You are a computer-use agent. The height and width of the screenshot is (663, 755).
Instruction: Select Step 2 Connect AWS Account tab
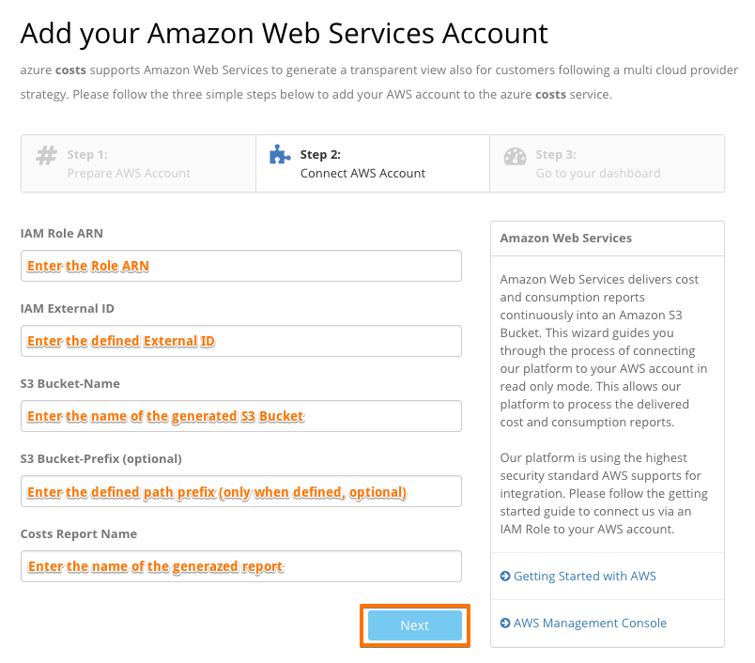tap(372, 163)
